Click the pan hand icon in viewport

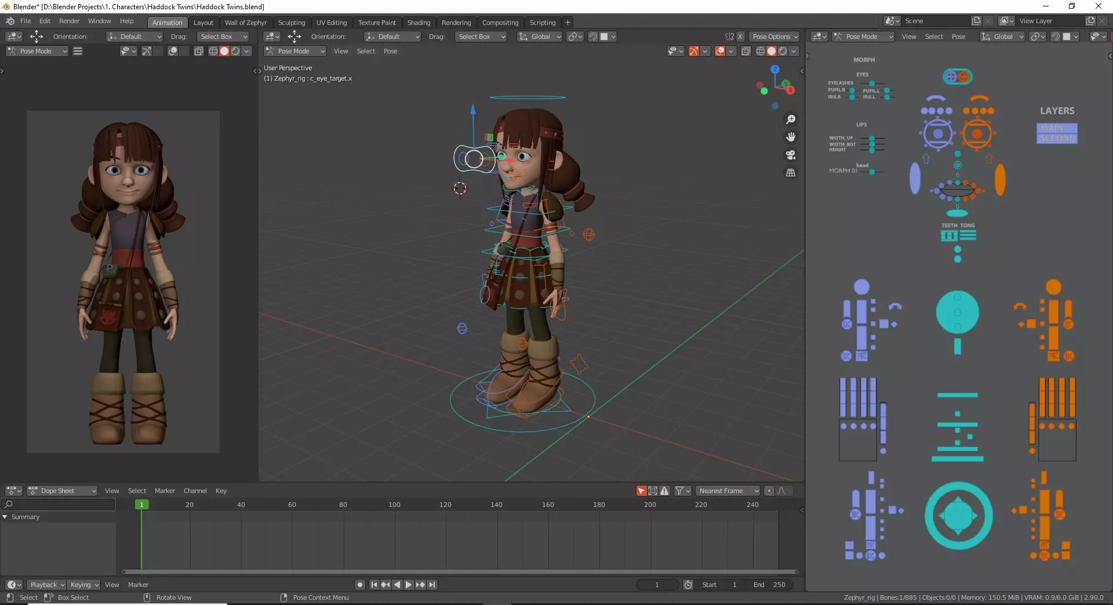[791, 137]
